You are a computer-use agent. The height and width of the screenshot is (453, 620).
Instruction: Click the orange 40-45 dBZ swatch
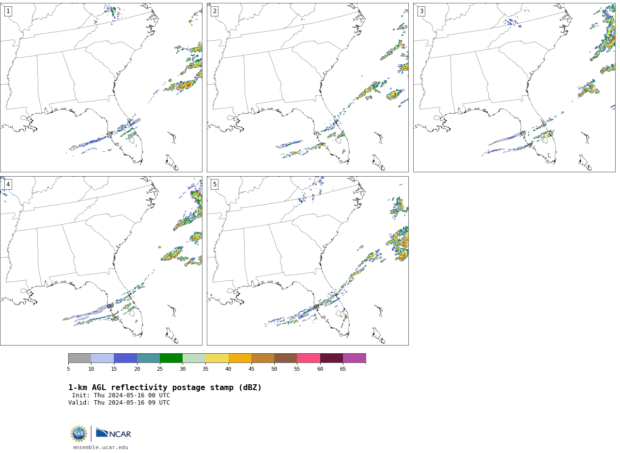click(240, 358)
